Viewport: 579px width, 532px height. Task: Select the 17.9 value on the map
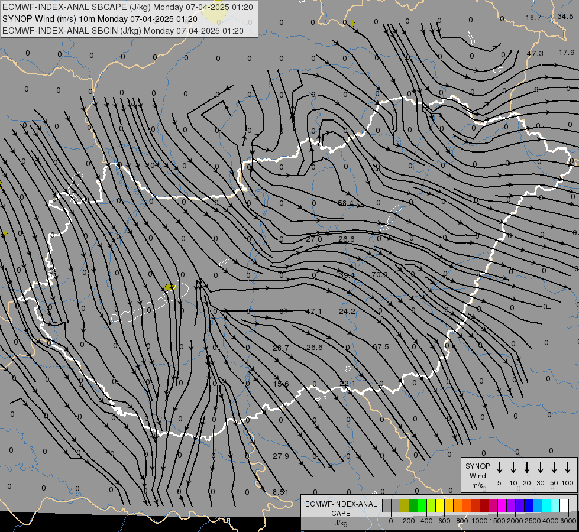click(x=567, y=53)
